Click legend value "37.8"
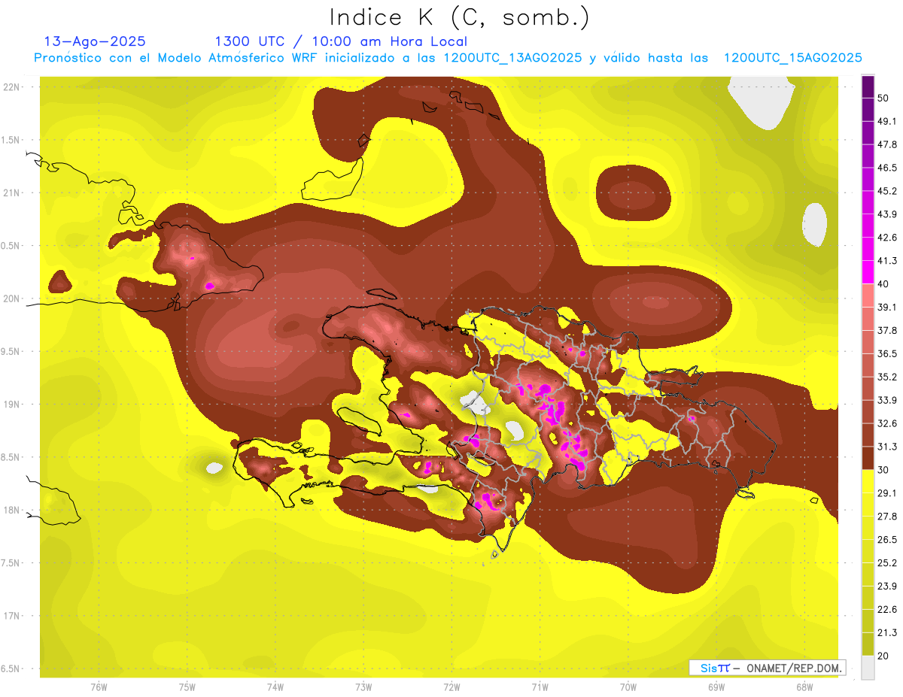 pyautogui.click(x=886, y=330)
